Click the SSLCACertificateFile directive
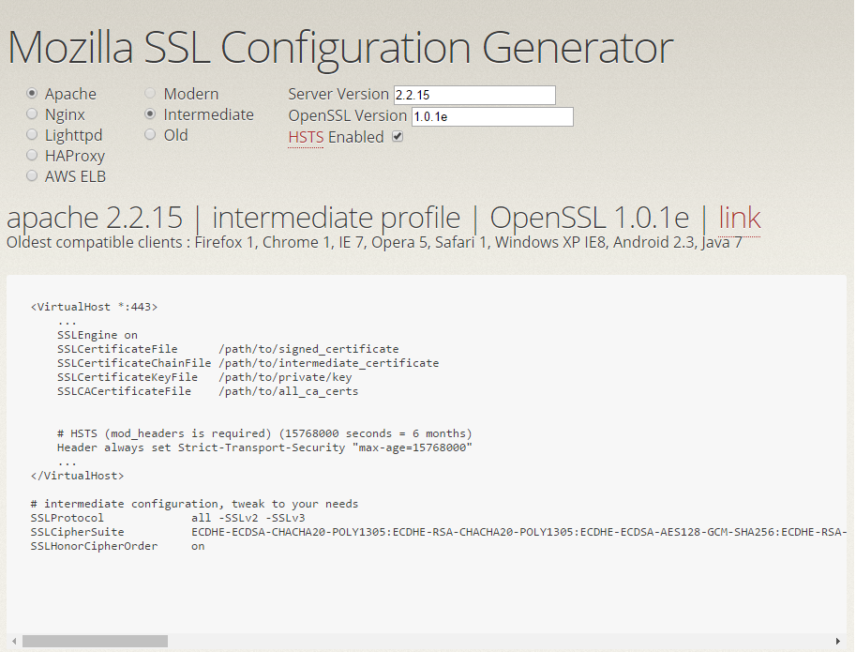Image resolution: width=856 pixels, height=652 pixels. click(x=124, y=391)
